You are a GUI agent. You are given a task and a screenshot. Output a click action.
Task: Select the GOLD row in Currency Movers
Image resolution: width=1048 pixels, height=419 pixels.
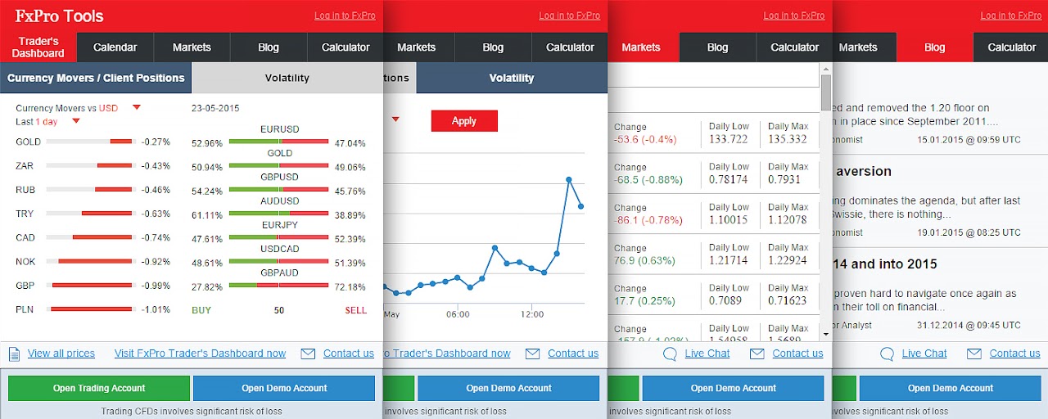pyautogui.click(x=93, y=142)
